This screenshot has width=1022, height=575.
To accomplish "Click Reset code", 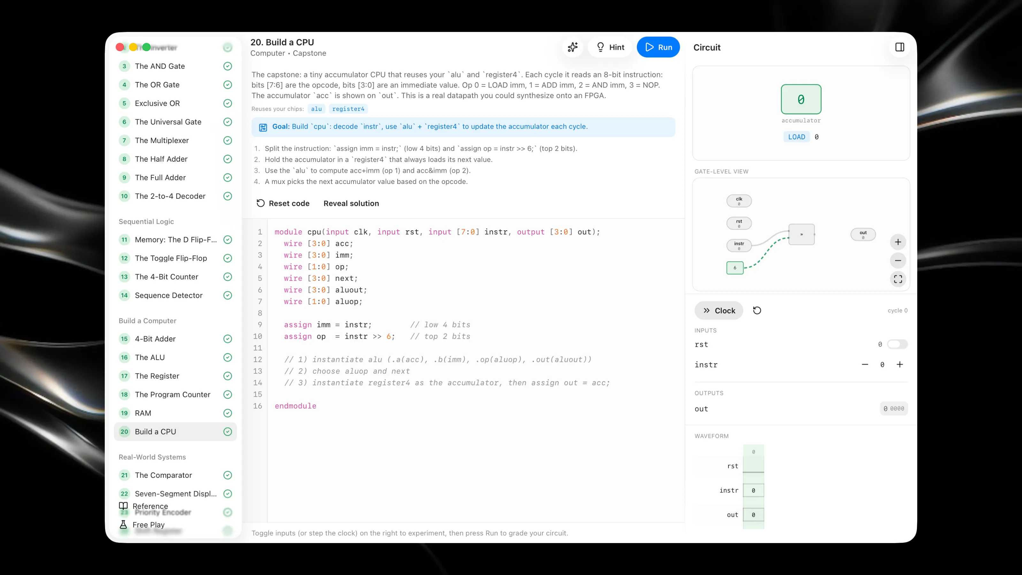I will [x=283, y=203].
